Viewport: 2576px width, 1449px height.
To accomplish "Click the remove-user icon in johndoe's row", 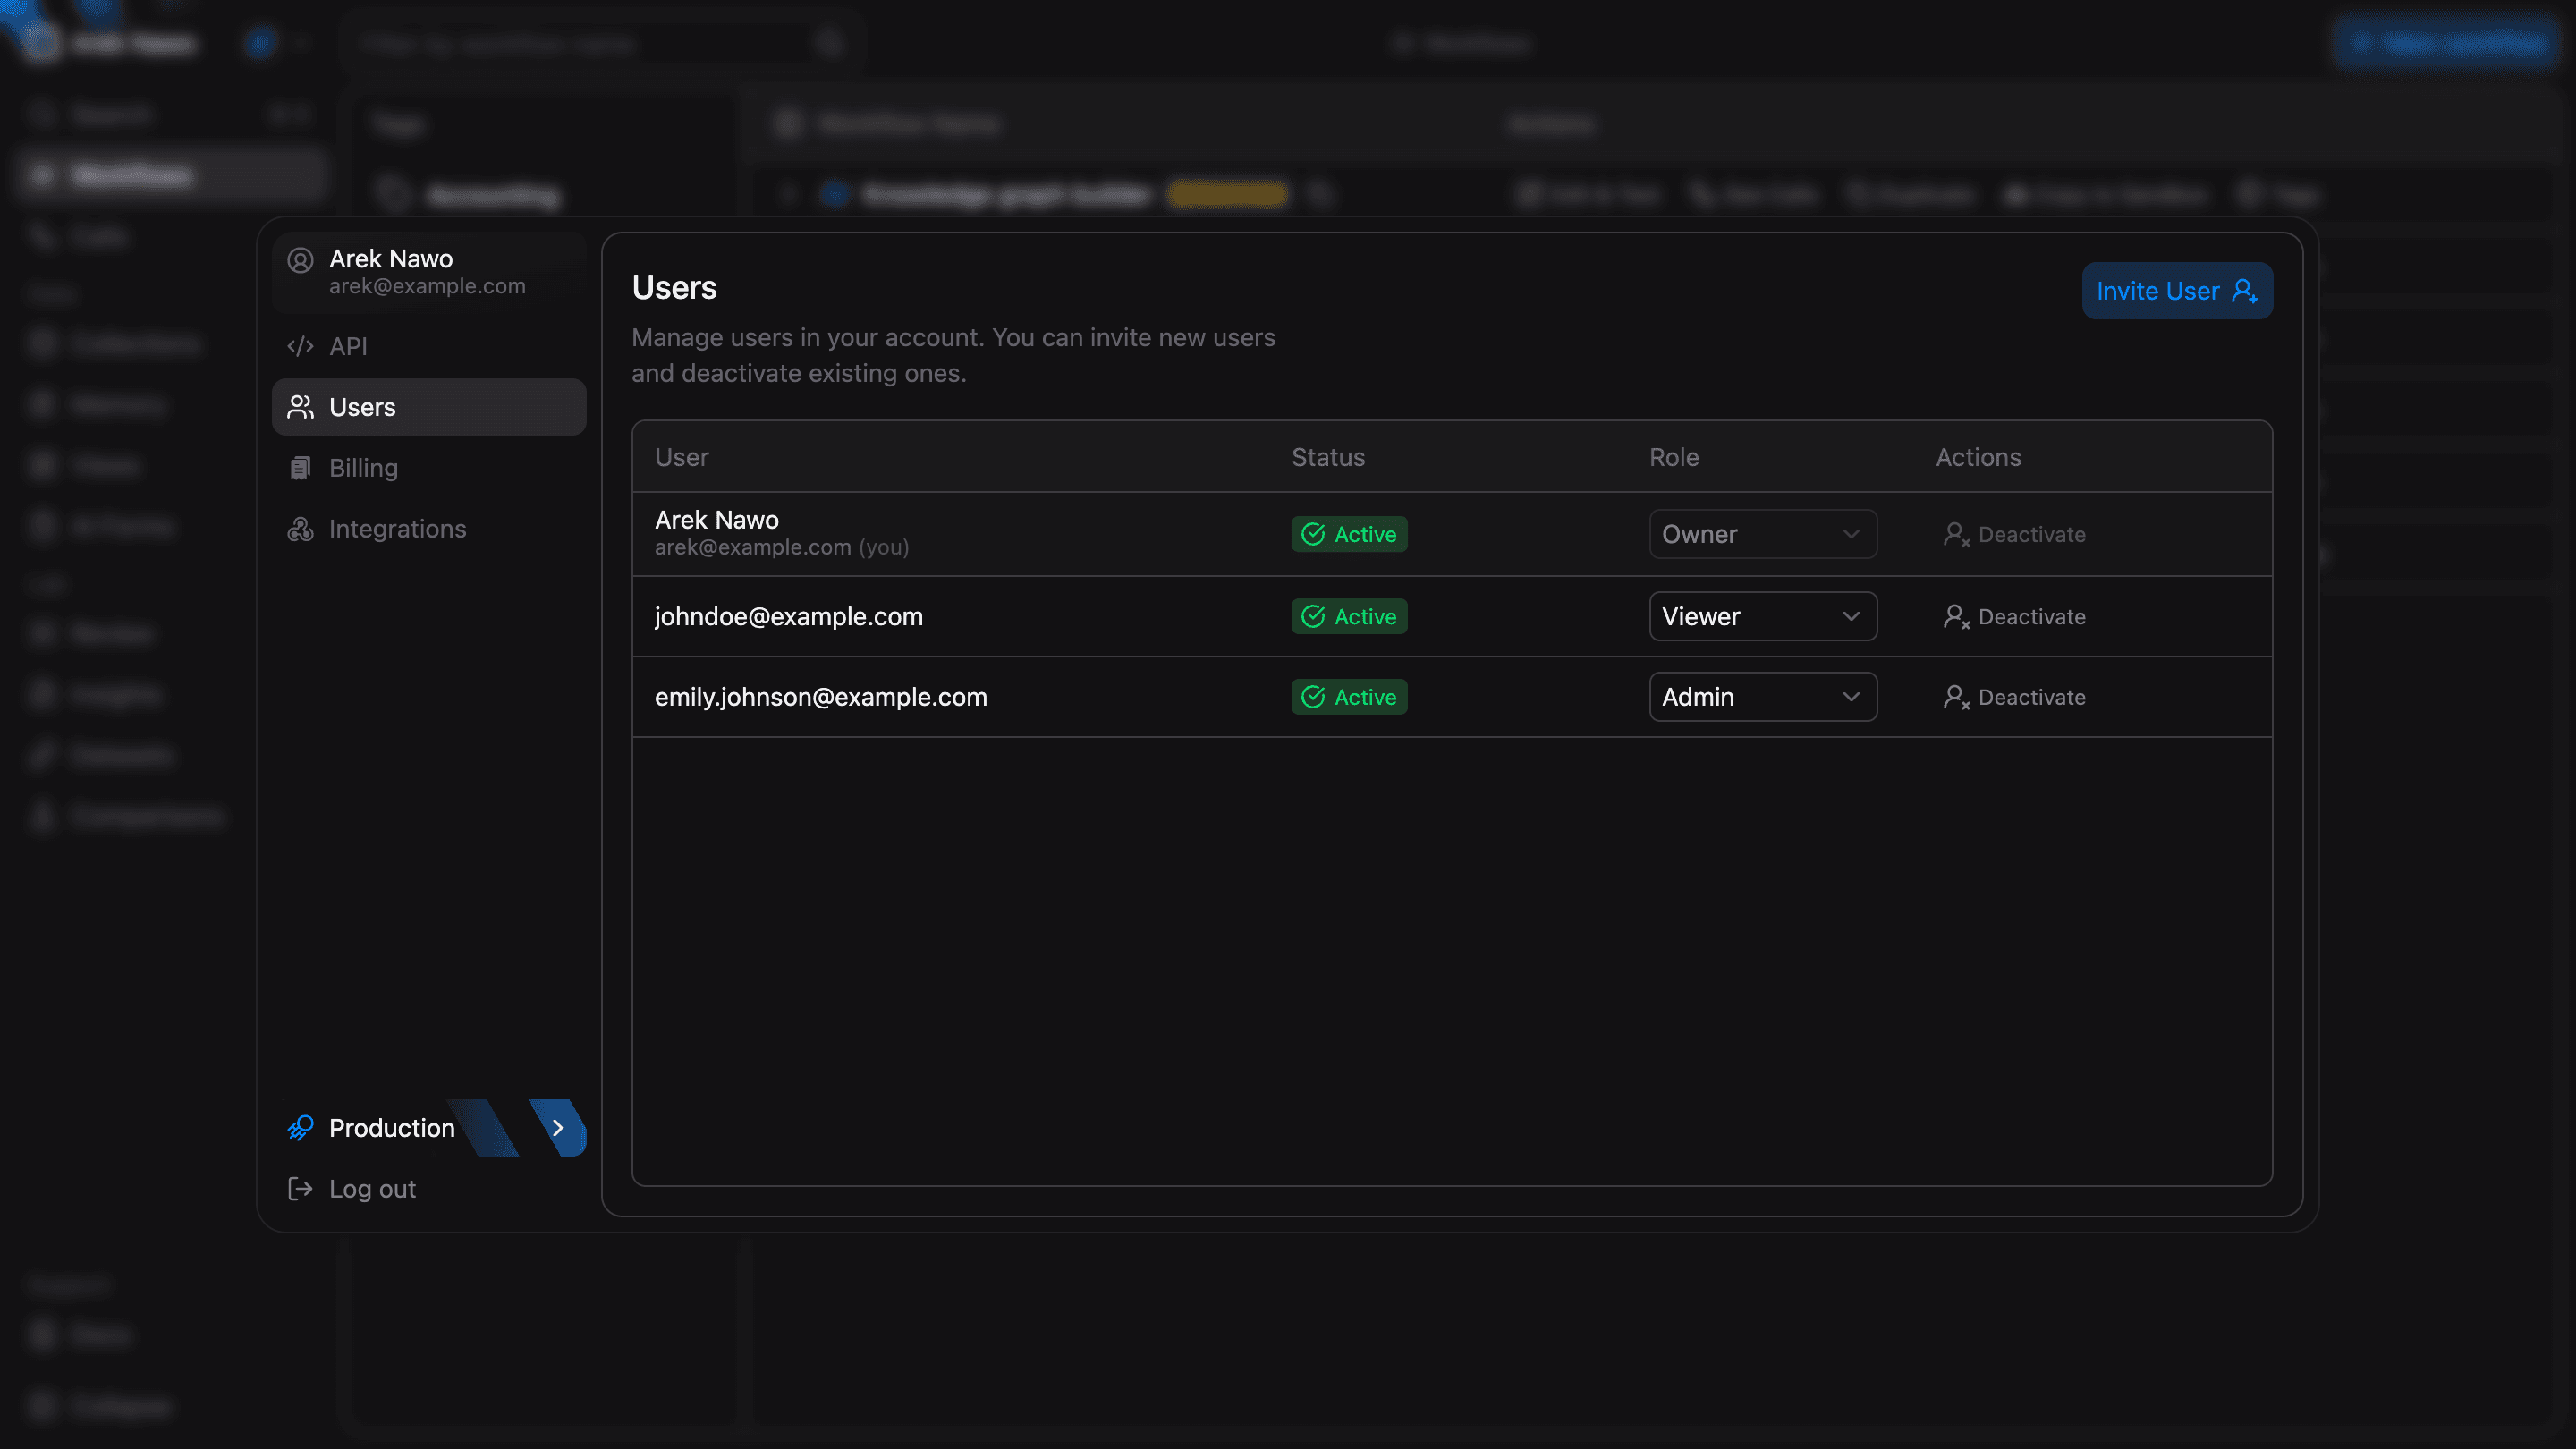I will 1956,616.
